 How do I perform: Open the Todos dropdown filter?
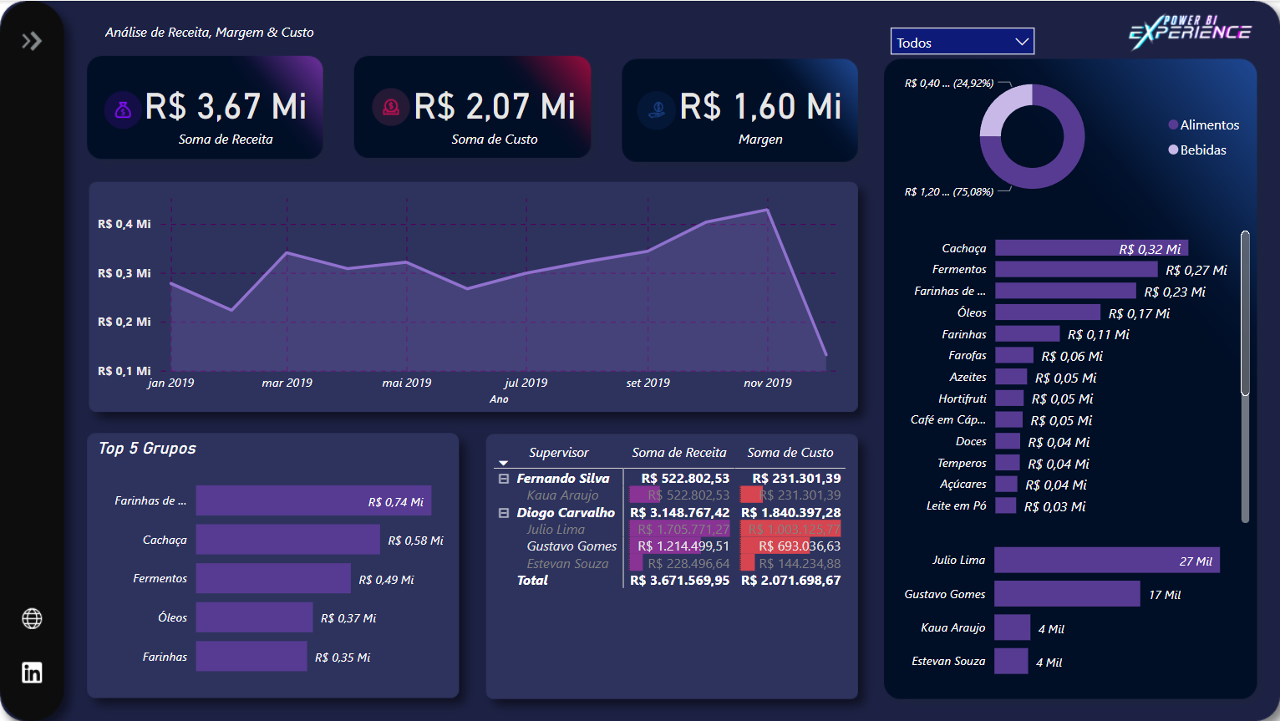(x=962, y=42)
